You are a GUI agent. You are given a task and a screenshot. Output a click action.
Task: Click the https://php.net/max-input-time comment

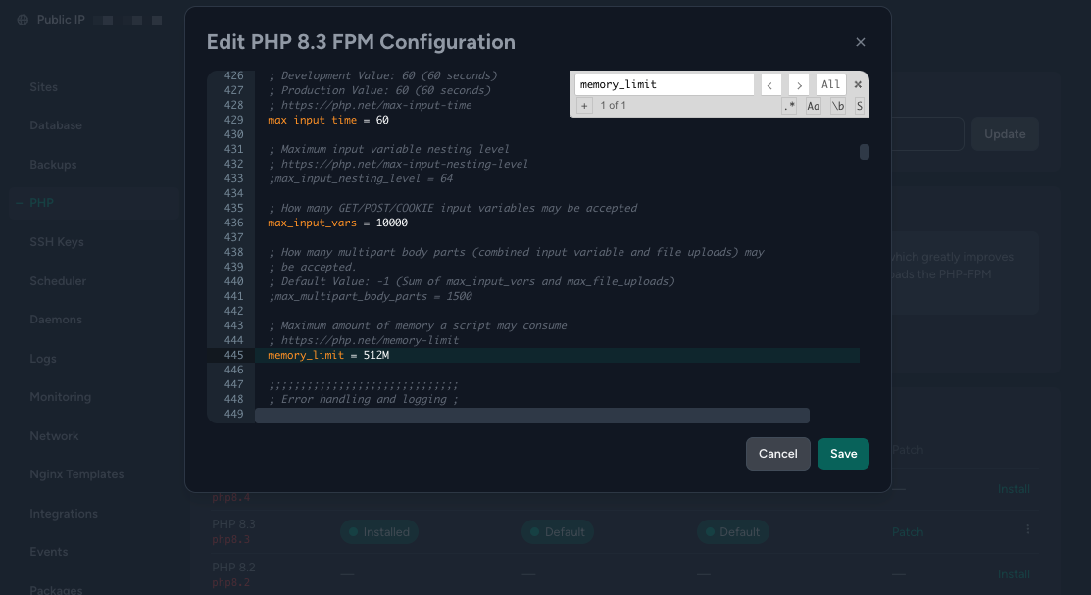(370, 105)
